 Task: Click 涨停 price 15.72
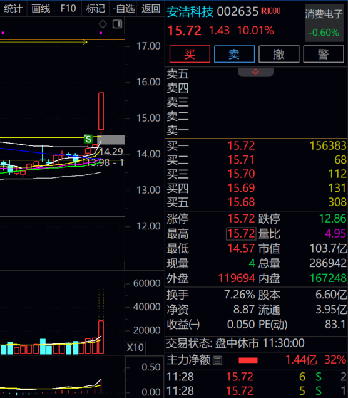tap(241, 219)
